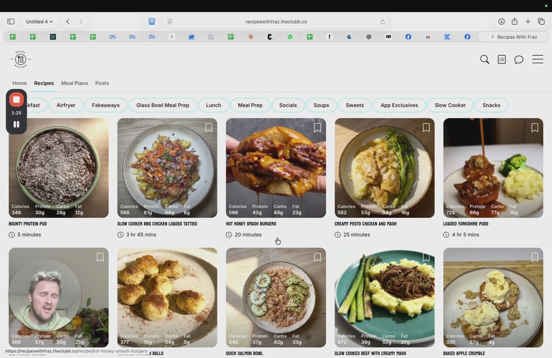
Task: Bookmark the Hot Honey Smash Burgers recipe
Action: [x=317, y=128]
